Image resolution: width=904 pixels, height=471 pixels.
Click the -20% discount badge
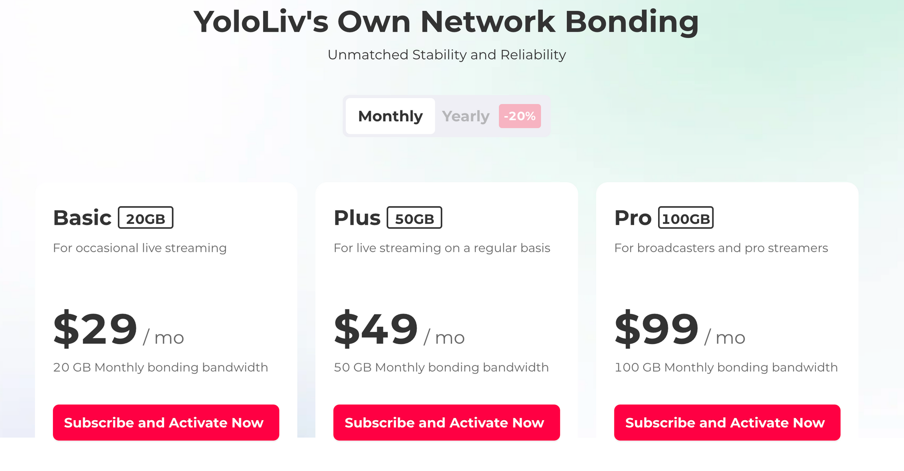coord(520,116)
